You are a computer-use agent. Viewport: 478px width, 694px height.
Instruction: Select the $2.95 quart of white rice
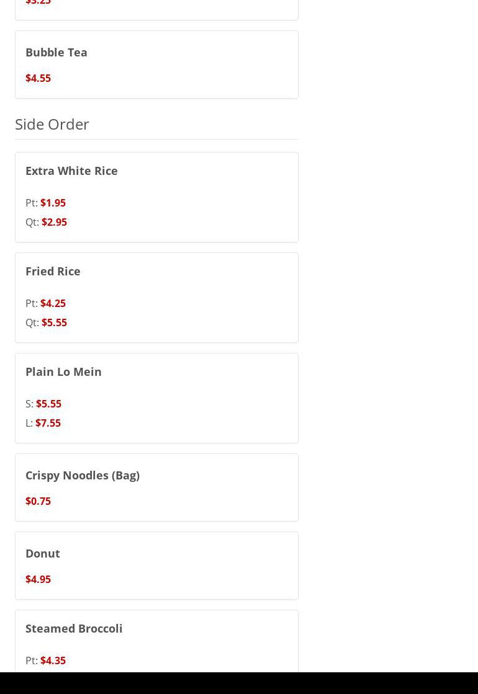coord(54,222)
